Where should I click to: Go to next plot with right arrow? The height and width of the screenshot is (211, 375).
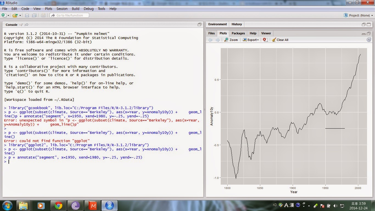(218, 40)
